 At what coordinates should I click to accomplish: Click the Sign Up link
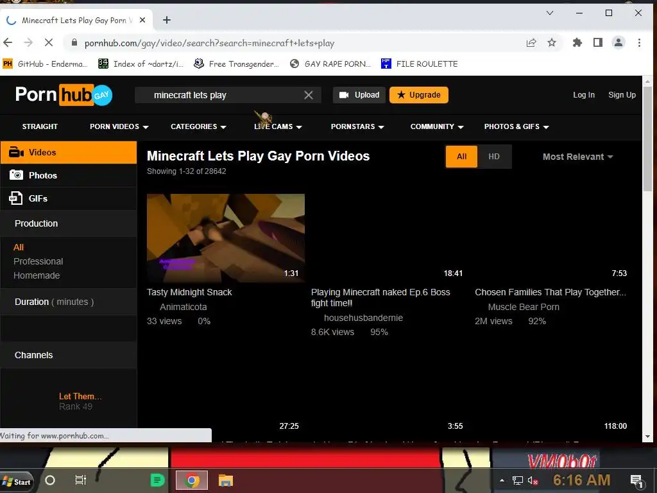[x=622, y=95]
